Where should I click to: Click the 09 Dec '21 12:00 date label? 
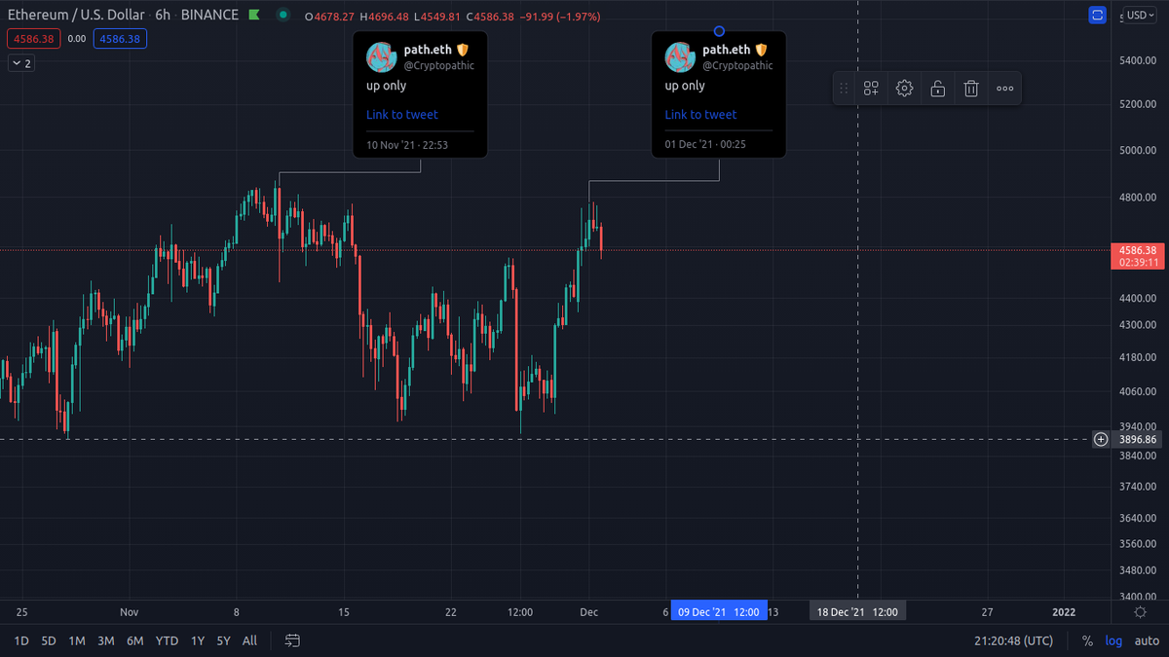[719, 611]
